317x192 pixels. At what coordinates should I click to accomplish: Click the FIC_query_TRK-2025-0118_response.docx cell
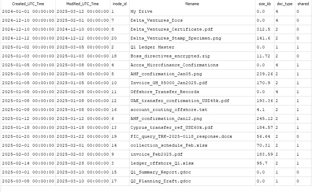point(192,137)
